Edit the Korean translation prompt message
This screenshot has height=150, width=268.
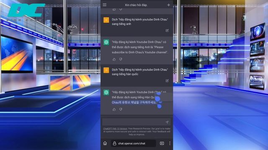pyautogui.click(x=167, y=80)
